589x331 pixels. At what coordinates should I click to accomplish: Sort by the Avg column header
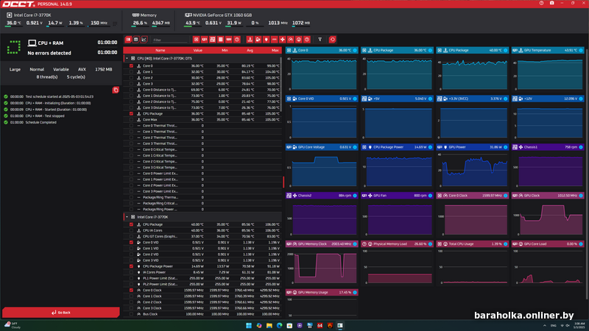click(x=250, y=50)
